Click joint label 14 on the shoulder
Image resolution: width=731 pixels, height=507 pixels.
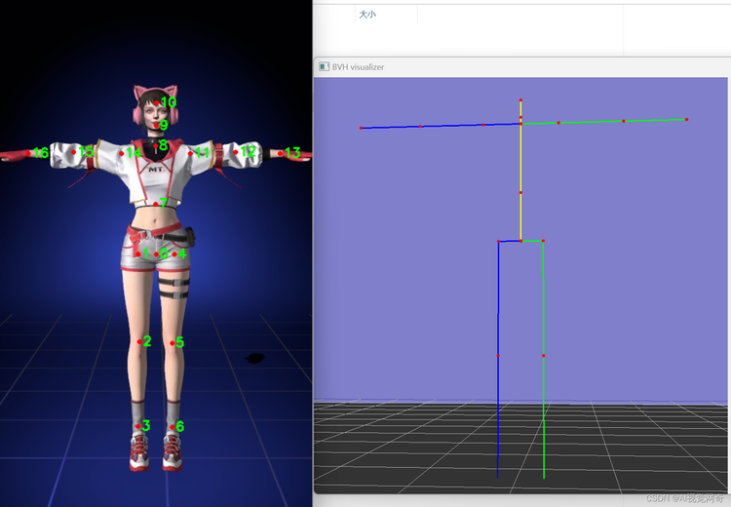pyautogui.click(x=134, y=152)
